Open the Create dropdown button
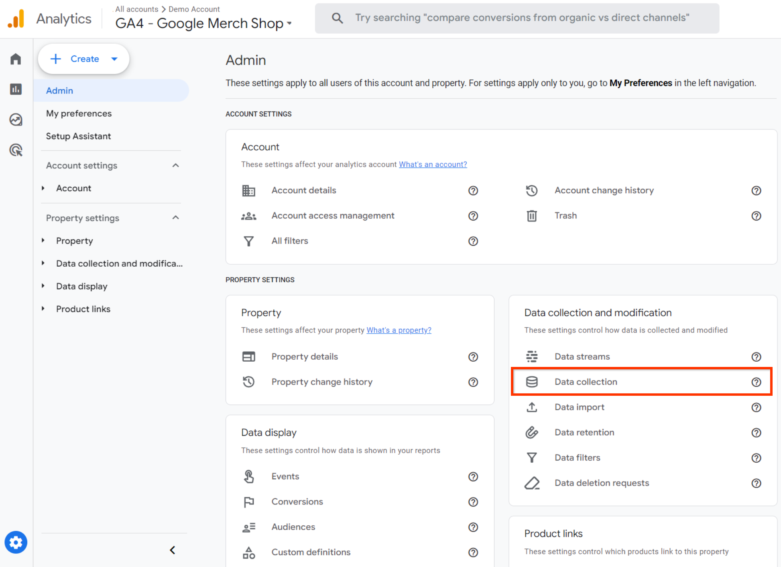Screen dimensions: 781x567 click(83, 59)
